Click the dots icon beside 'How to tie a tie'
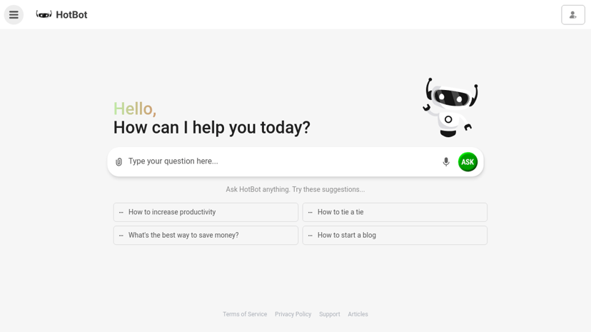The width and height of the screenshot is (591, 332). (x=310, y=213)
